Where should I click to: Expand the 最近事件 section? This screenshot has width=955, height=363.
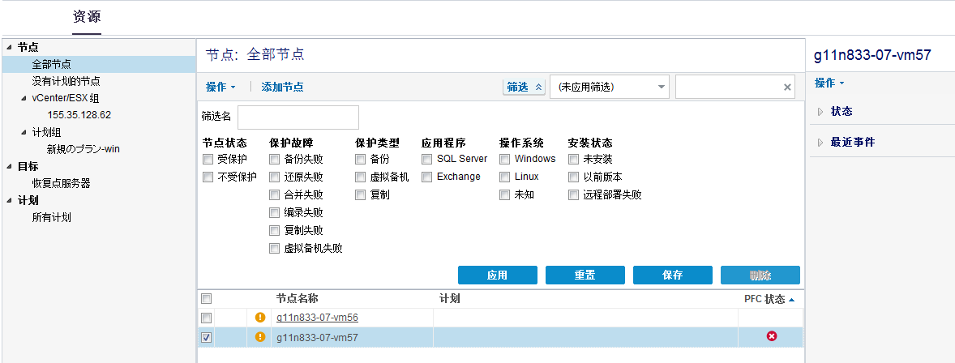coord(820,143)
